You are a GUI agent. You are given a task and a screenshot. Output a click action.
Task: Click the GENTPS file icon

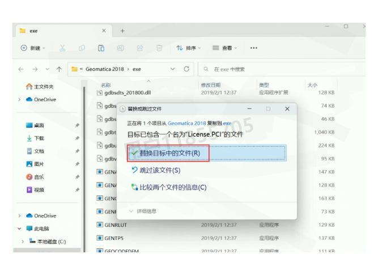click(100, 238)
